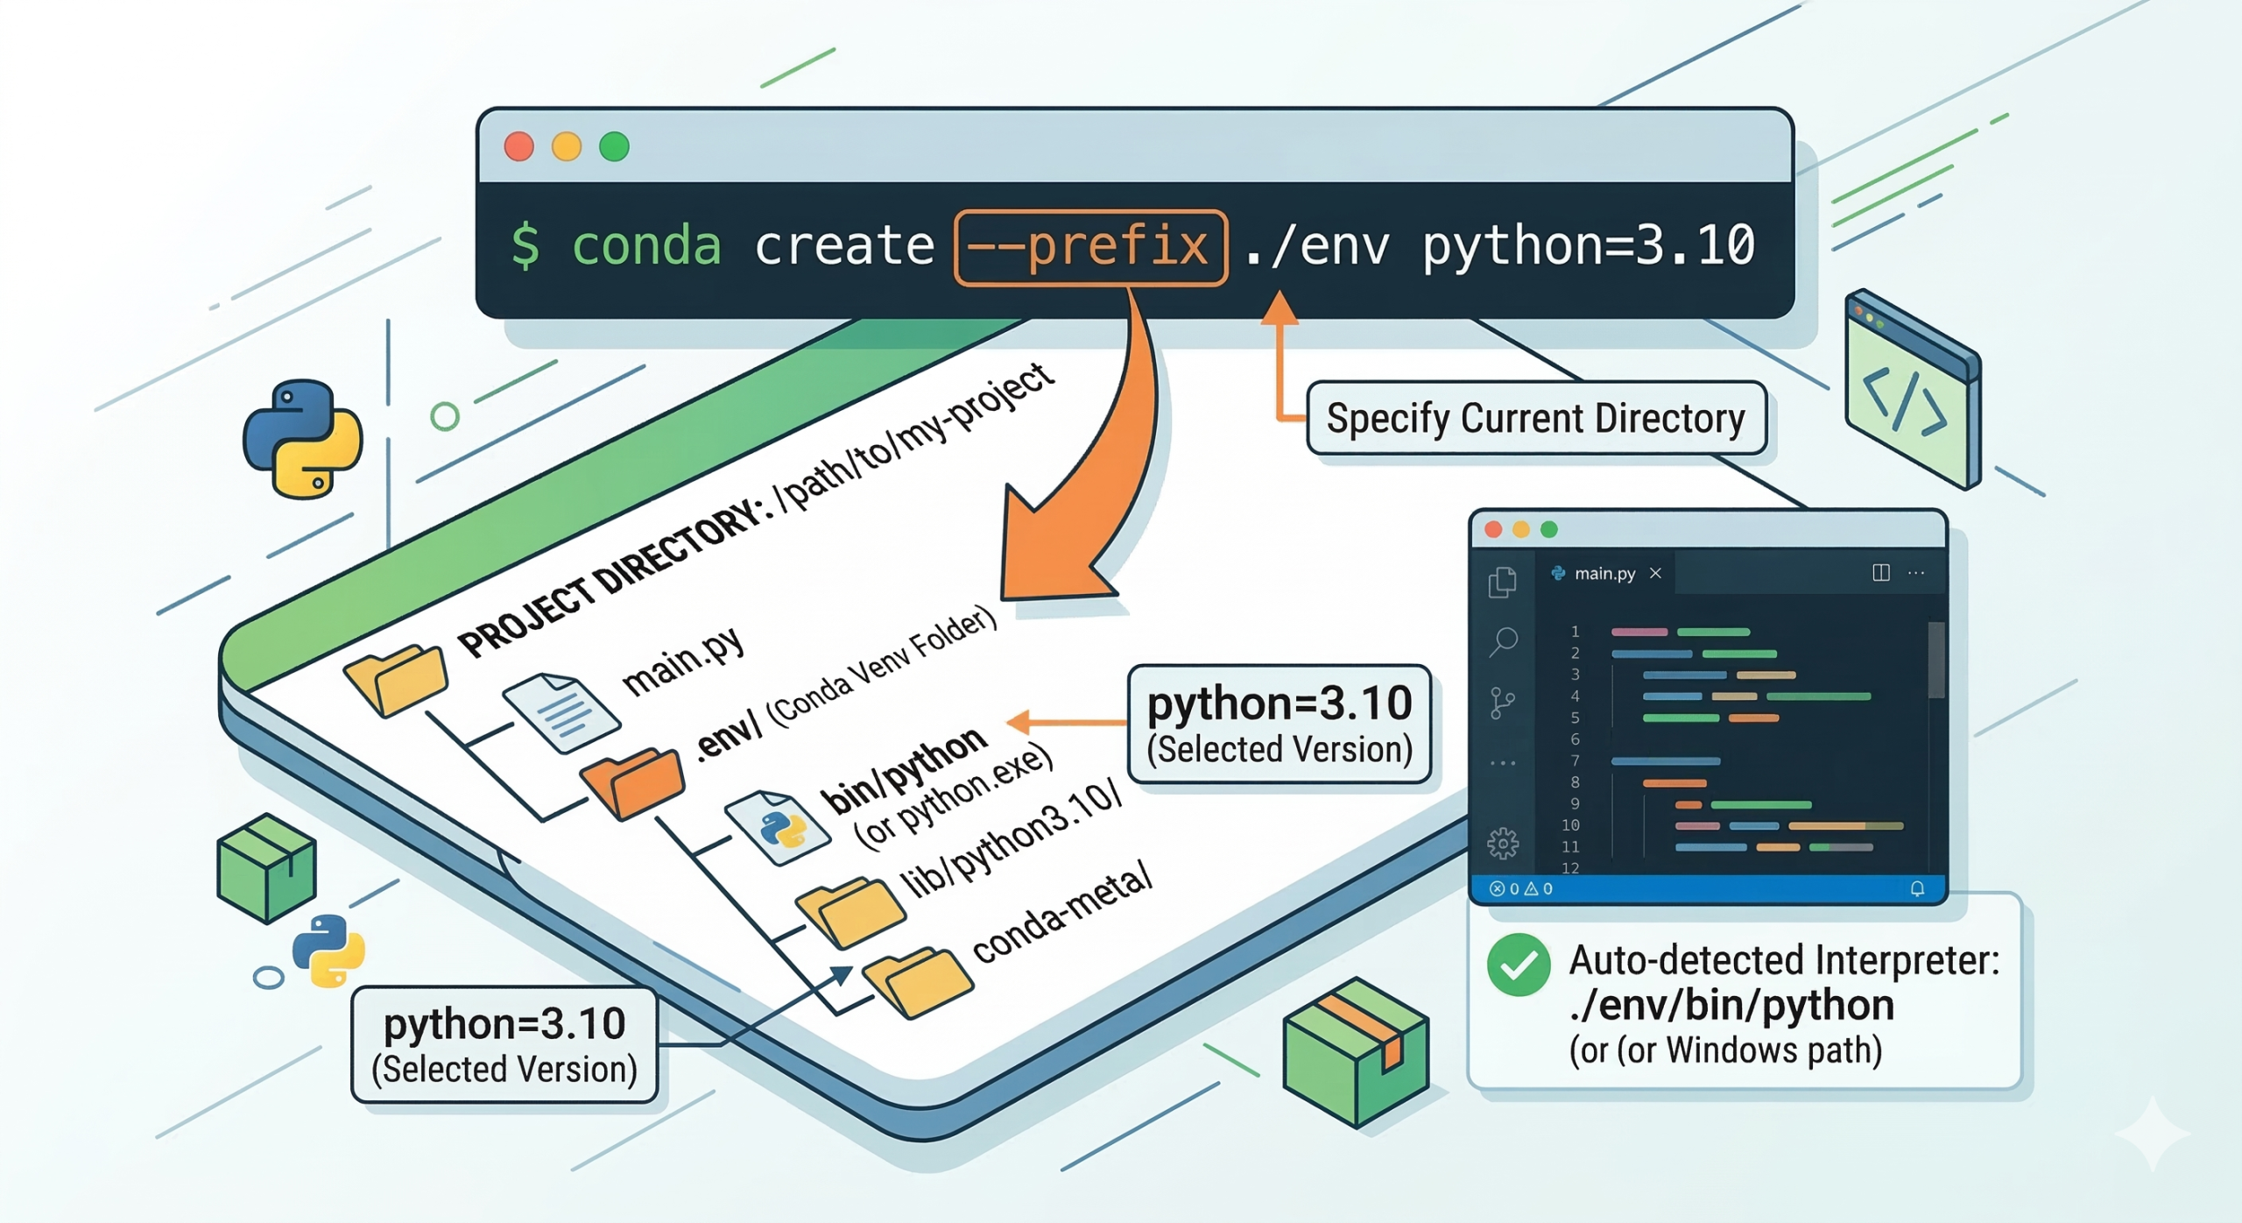2242x1223 pixels.
Task: Select the main.py file in the project tree
Action: coord(560,711)
